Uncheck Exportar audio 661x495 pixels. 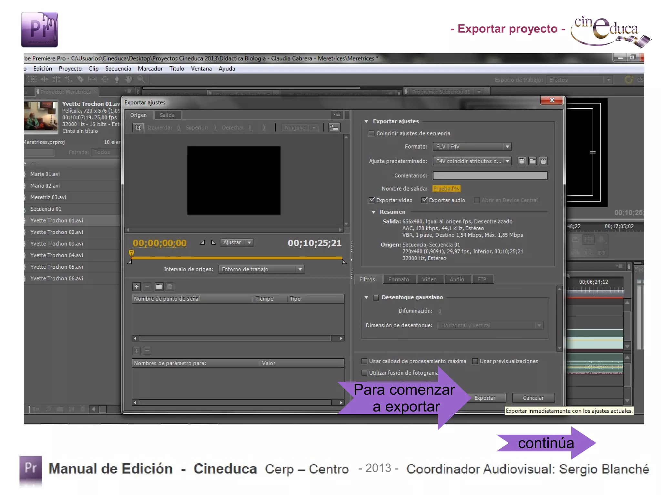(424, 200)
